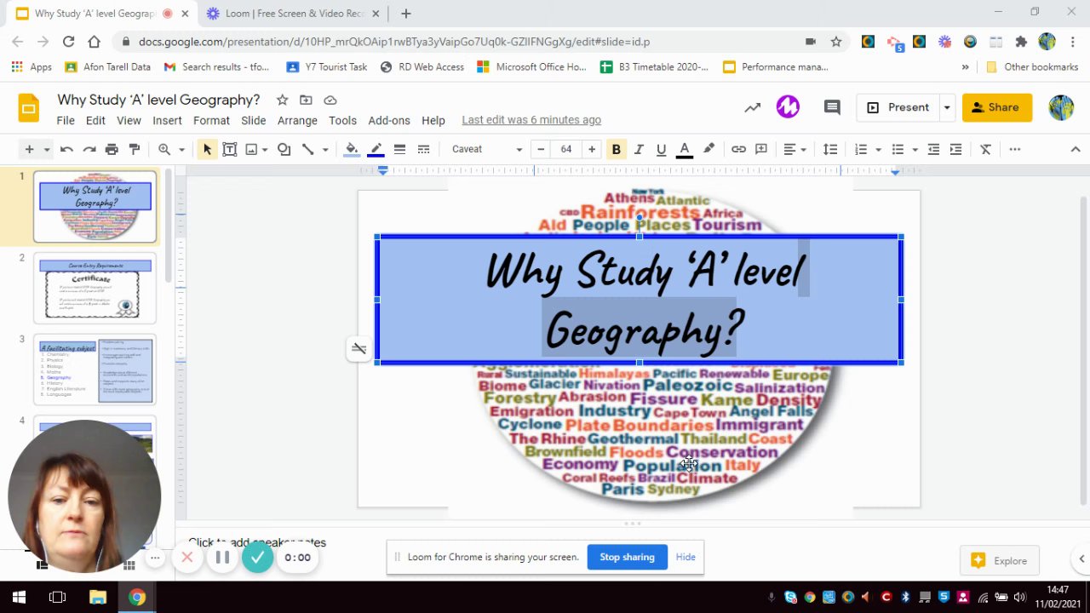Screen dimensions: 1090x613
Task: Click the Insert link icon
Action: [738, 149]
